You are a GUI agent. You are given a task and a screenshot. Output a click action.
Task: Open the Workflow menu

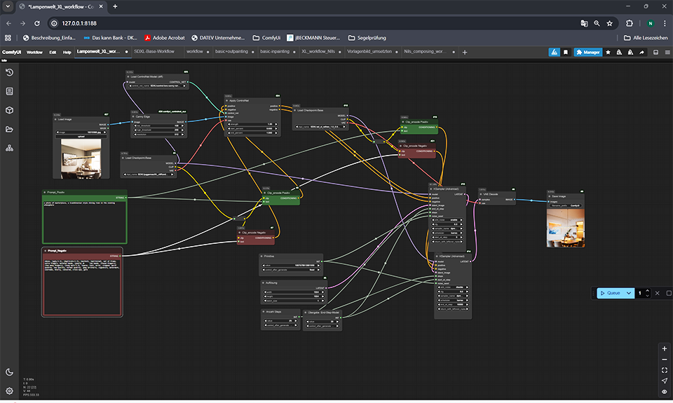[34, 52]
